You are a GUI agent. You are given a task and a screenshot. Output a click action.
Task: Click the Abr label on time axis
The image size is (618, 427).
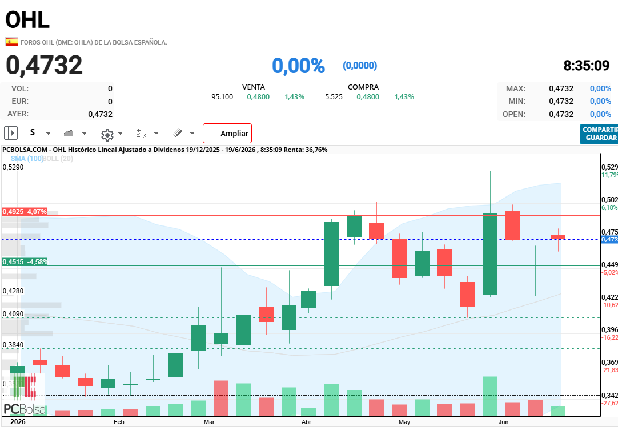click(306, 422)
